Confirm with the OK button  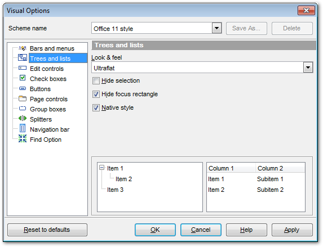click(155, 230)
